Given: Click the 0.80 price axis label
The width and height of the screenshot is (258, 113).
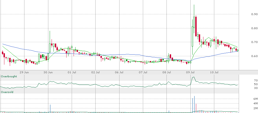Looking at the screenshot, I should pyautogui.click(x=254, y=28).
